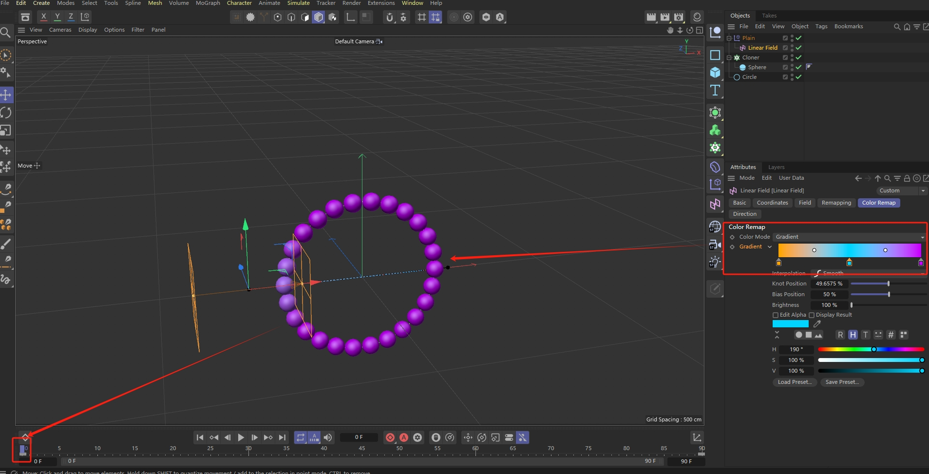Select Linear Field in Objects tree

pyautogui.click(x=762, y=48)
